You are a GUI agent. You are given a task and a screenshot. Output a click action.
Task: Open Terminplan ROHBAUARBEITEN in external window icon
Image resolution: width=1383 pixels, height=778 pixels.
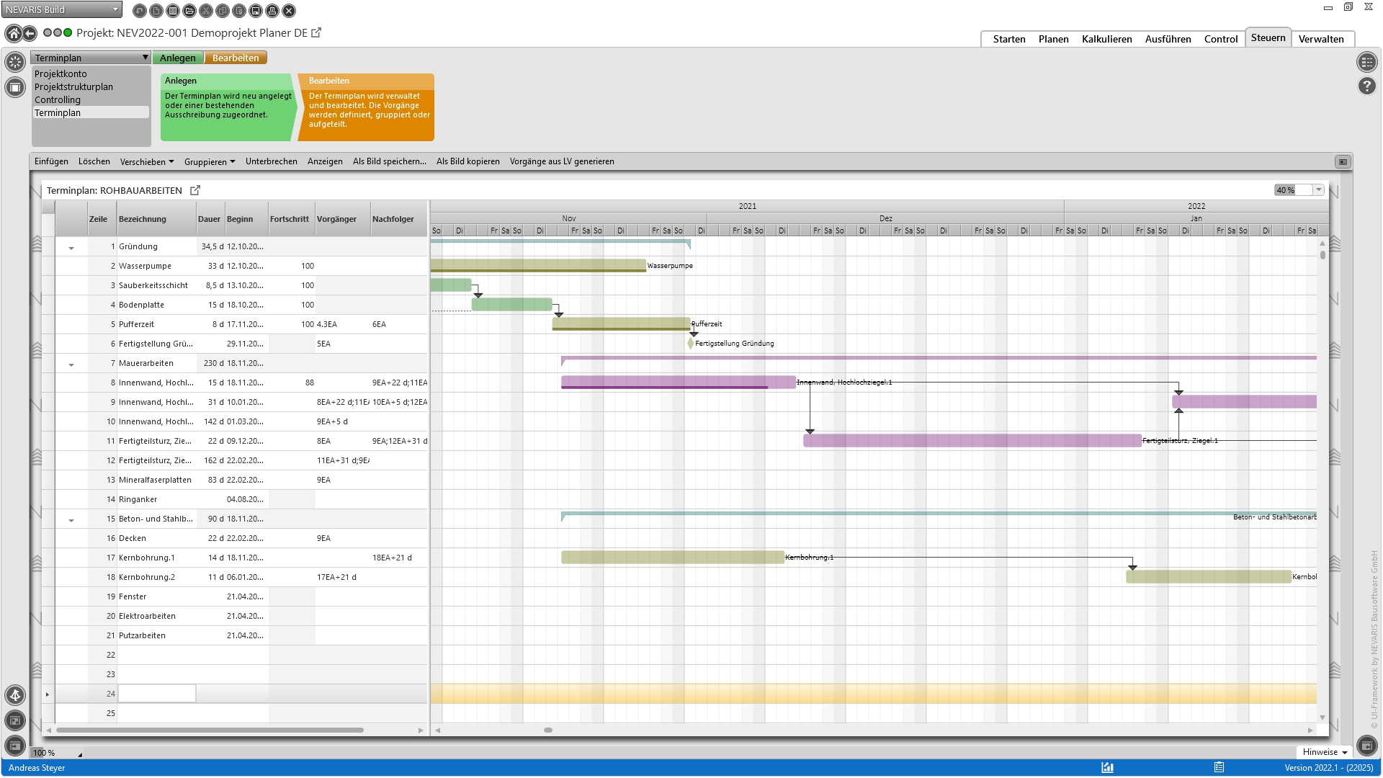(195, 191)
